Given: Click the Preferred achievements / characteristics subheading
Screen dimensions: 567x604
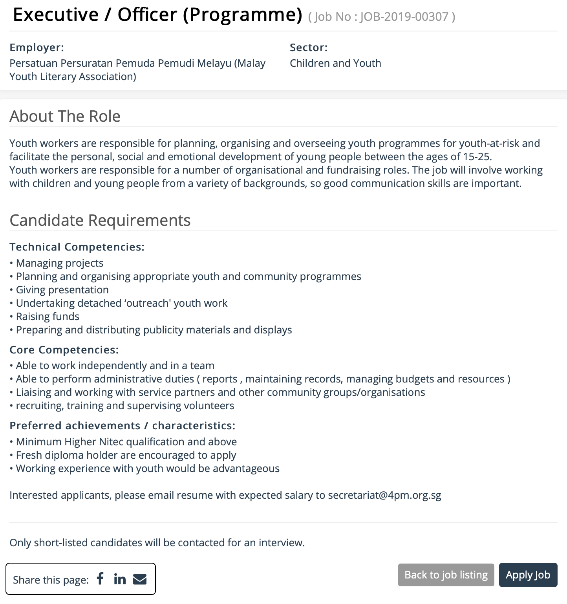Looking at the screenshot, I should (123, 426).
